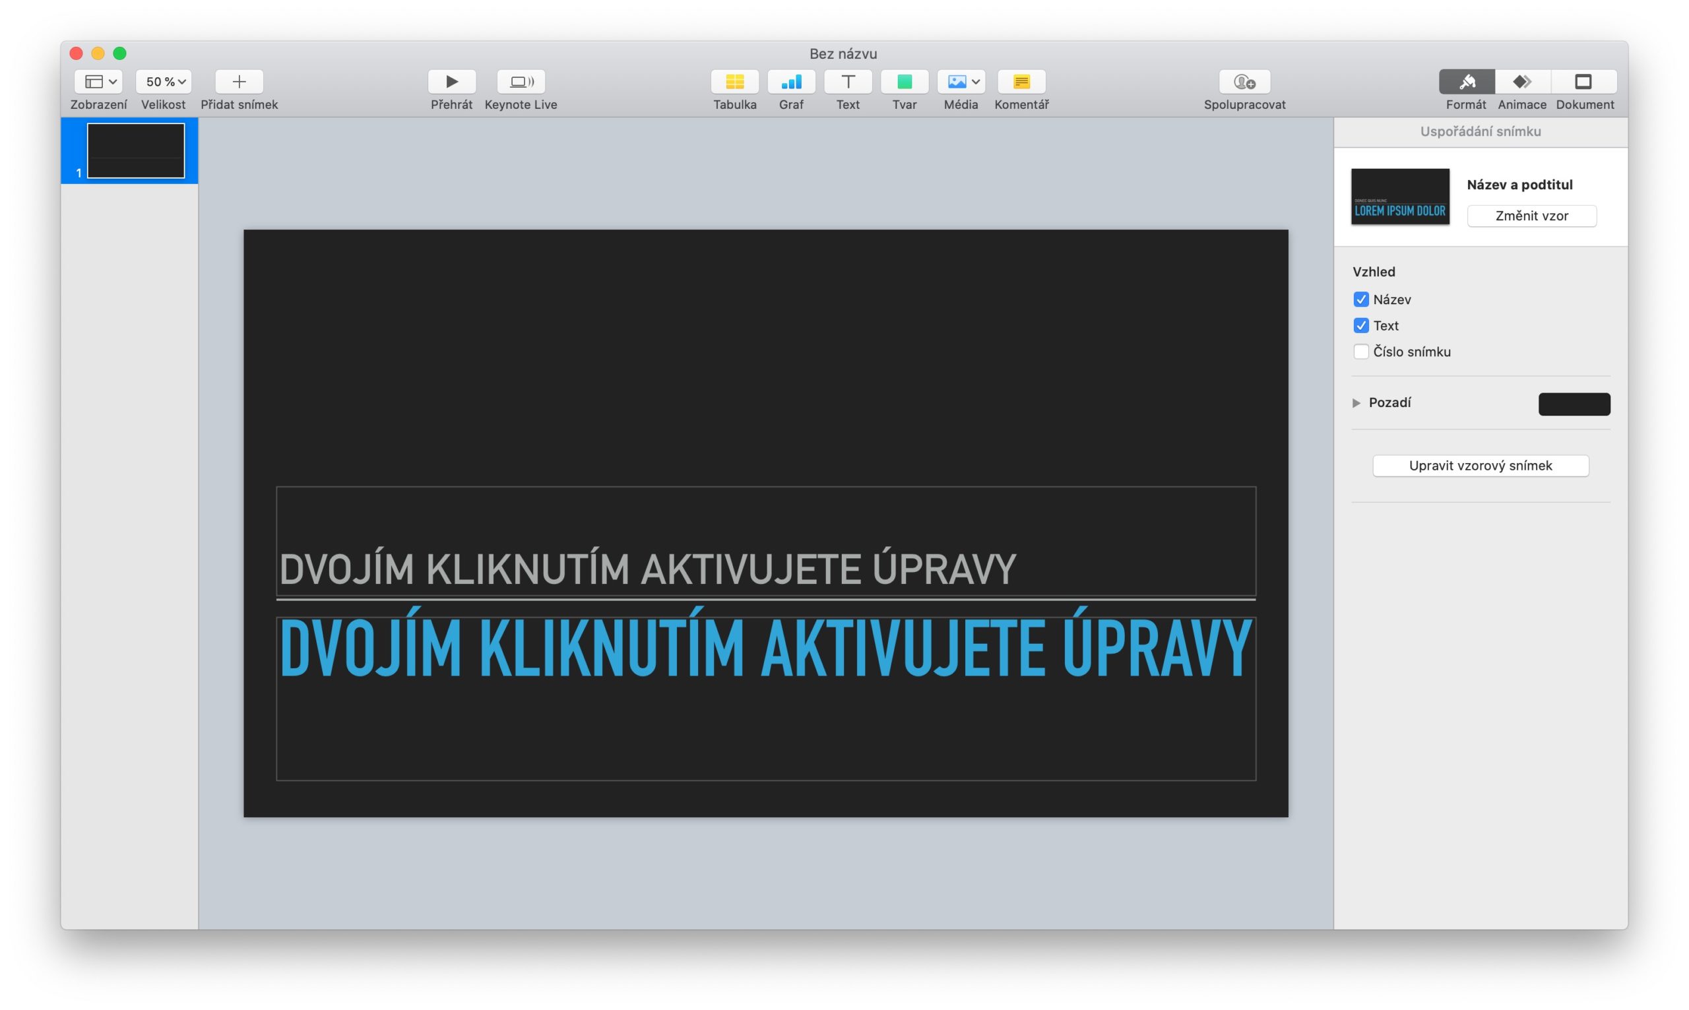Add a new slide with Přidat snímek

point(239,82)
